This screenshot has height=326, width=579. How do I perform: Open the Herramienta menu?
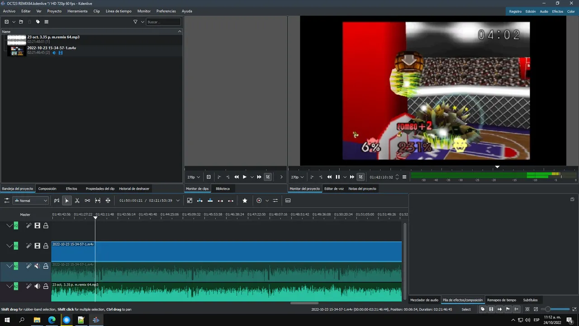(77, 11)
